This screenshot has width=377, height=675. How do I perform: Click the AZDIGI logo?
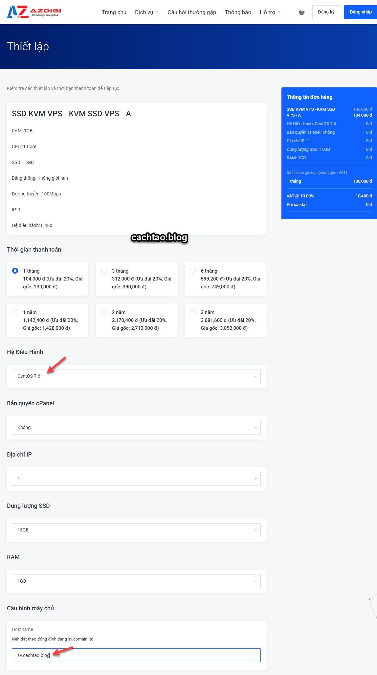(34, 12)
